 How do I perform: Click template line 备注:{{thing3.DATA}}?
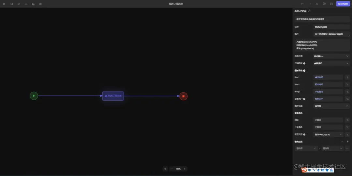tap(305, 48)
